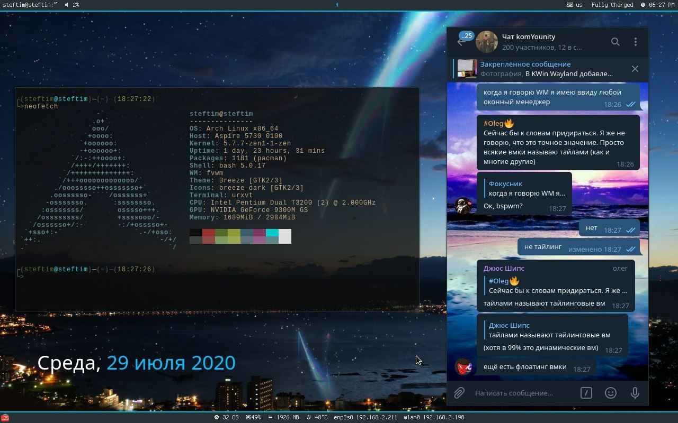Viewport: 678px width, 423px height.
Task: Click the white color block in neofetch palette
Action: pyautogui.click(x=285, y=236)
